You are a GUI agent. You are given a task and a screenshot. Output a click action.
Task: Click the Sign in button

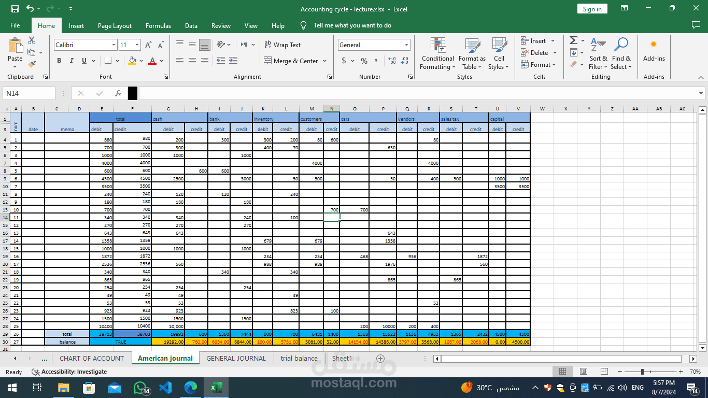592,9
